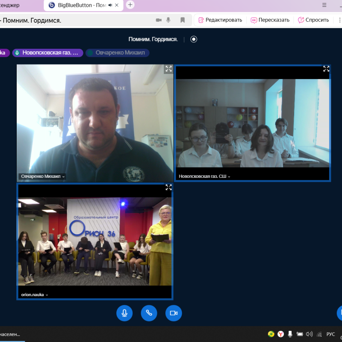Mute the microphone with the blue mic button

(x=124, y=313)
